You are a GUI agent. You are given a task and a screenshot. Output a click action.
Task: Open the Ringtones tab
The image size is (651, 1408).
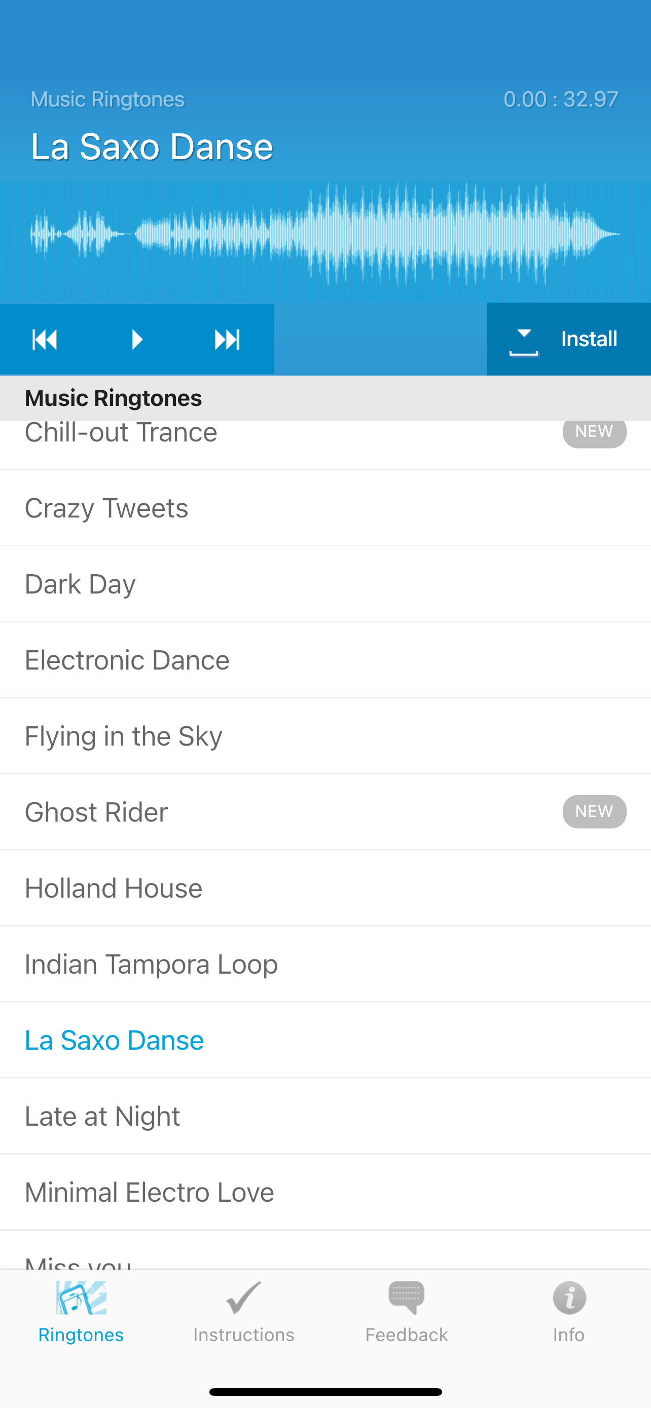(x=81, y=1312)
